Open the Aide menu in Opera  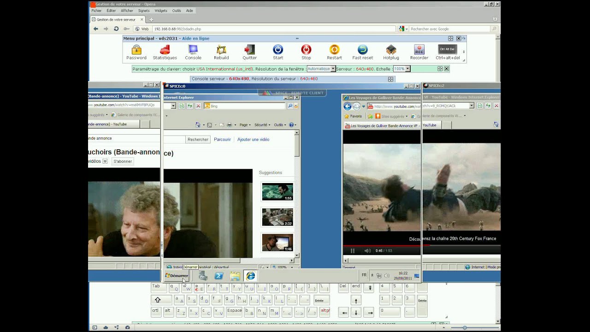tap(189, 11)
